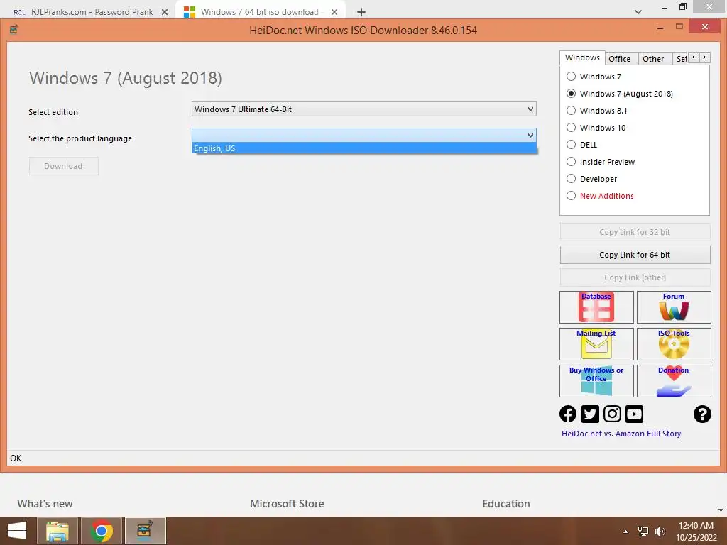Select the Developer radio button
The height and width of the screenshot is (545, 727).
coord(572,178)
